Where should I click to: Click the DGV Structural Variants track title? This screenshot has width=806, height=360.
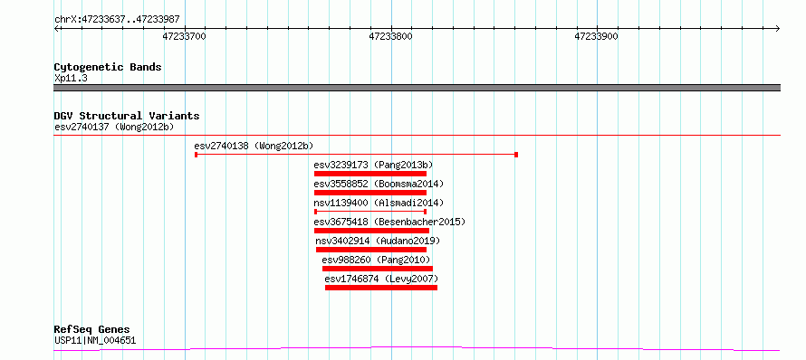tap(127, 116)
